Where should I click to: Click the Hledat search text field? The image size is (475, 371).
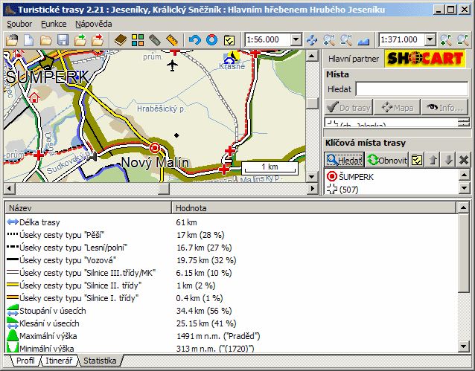(x=412, y=88)
